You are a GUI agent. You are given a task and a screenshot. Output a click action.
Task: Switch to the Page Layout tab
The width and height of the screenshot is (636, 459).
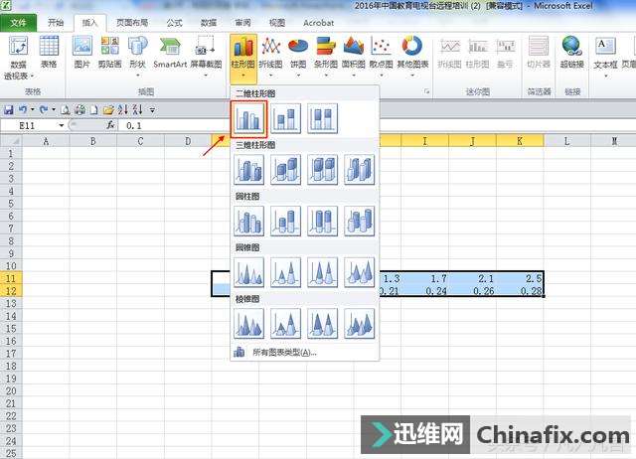pos(132,23)
